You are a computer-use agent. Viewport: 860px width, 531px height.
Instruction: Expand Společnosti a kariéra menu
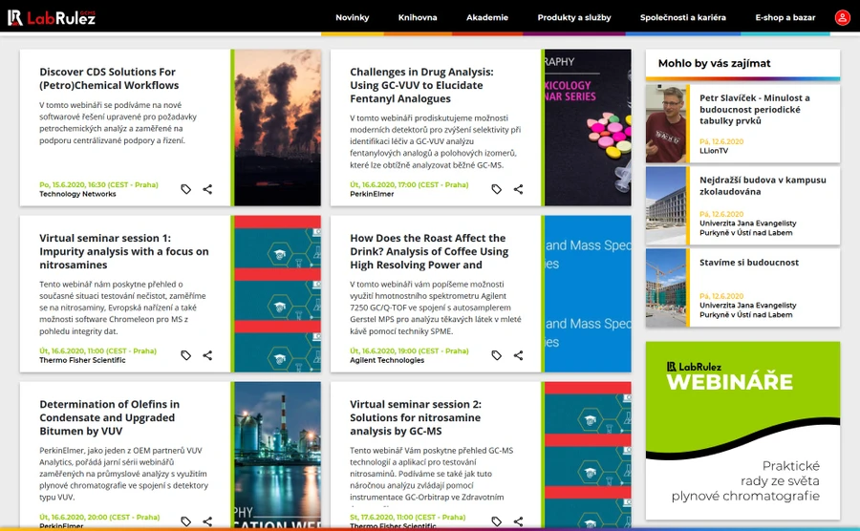pos(683,17)
